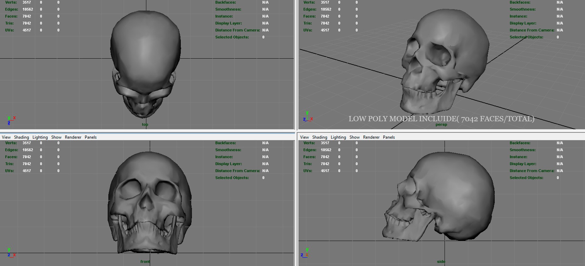The height and width of the screenshot is (266, 585).
Task: Click the 'Display Layer:' label in the persp view
Action: 523,23
